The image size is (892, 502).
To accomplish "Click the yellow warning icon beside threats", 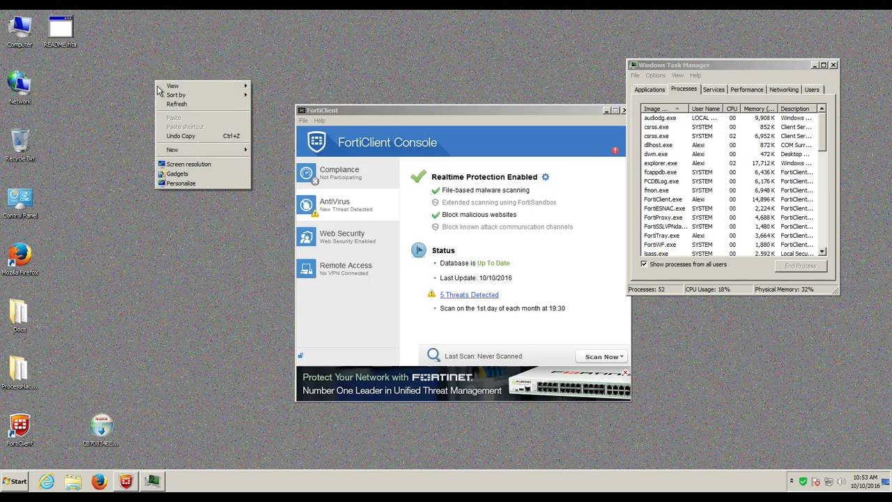I will tap(431, 294).
